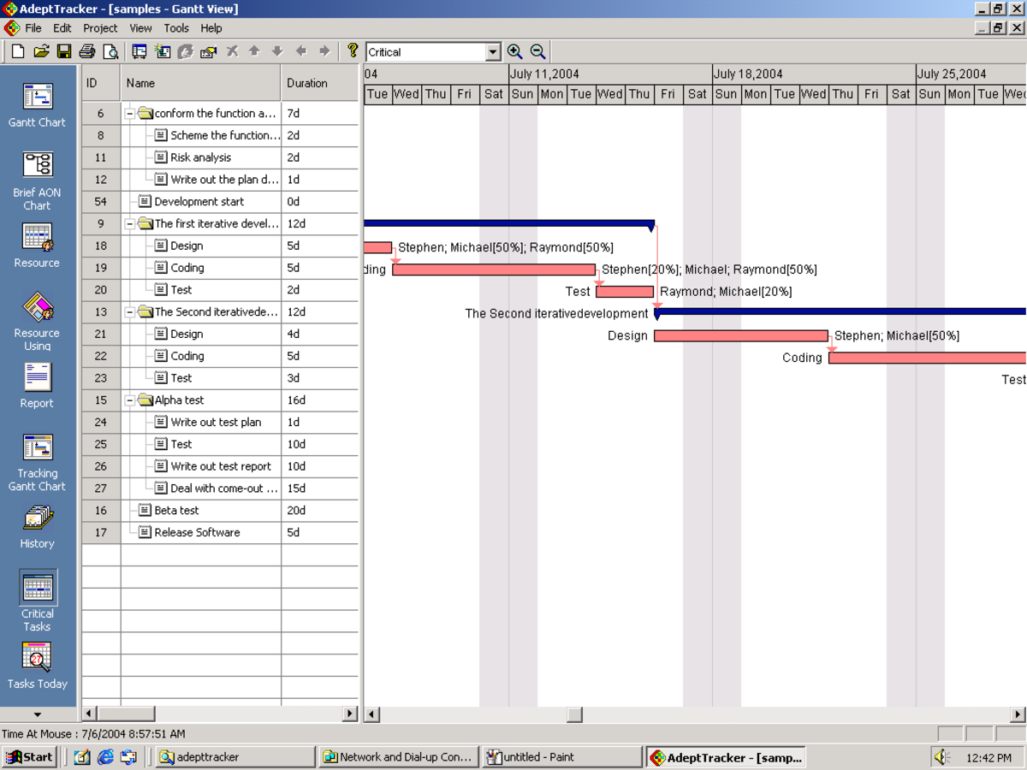Click the horizontal scrollbar under the Gantt chart

pos(573,714)
